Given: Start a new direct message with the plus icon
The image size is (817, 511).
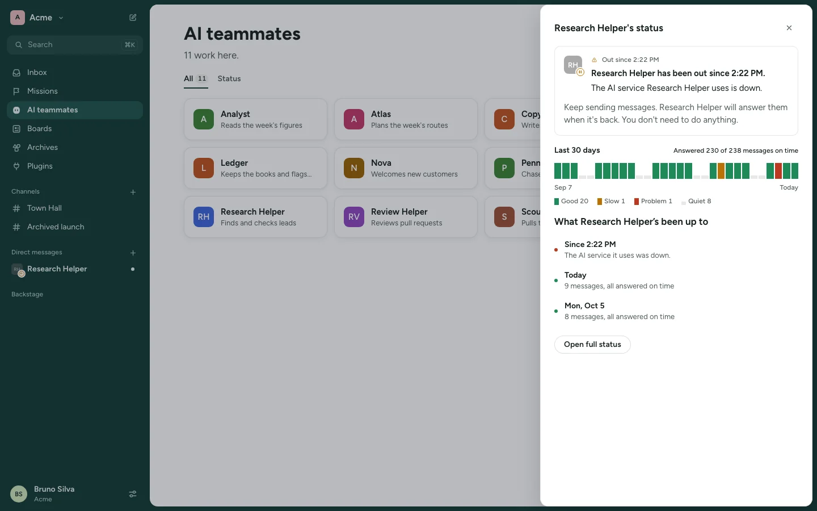Looking at the screenshot, I should click(x=133, y=253).
